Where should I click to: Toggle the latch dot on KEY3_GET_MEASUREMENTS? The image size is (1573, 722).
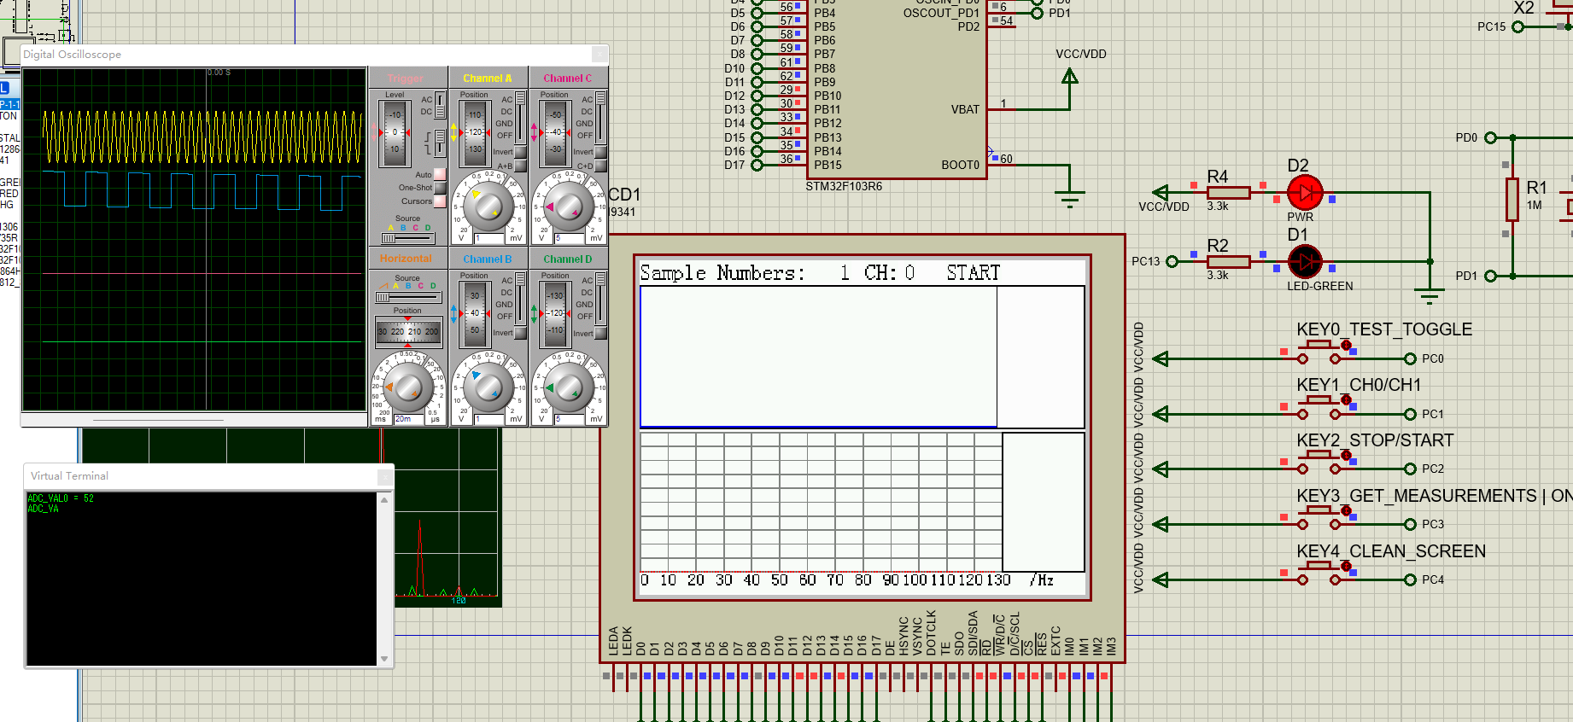point(1346,510)
